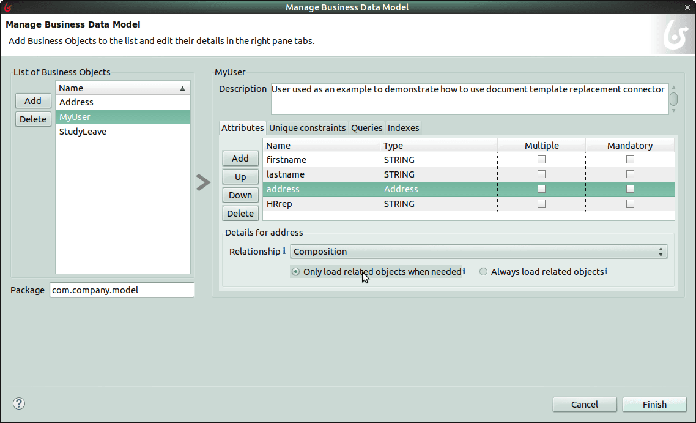Click the scrollbar beside the Description field
Viewport: 696px width, 423px height.
[672, 98]
